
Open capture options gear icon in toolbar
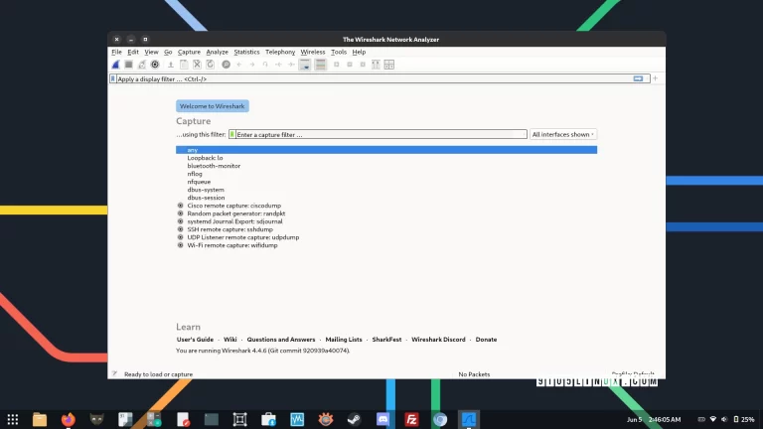(155, 65)
